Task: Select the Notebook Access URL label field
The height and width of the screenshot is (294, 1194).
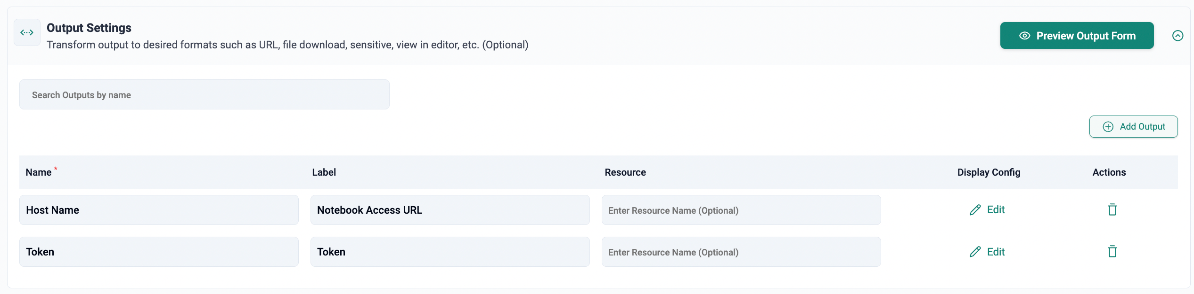Action: click(450, 210)
